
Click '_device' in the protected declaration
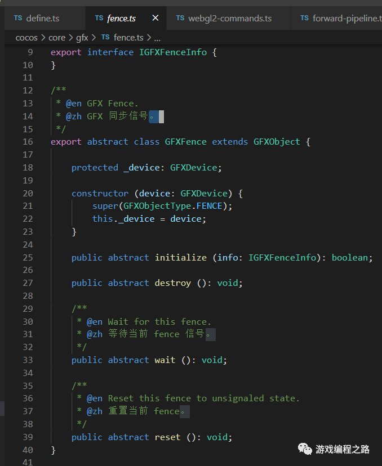click(x=141, y=168)
